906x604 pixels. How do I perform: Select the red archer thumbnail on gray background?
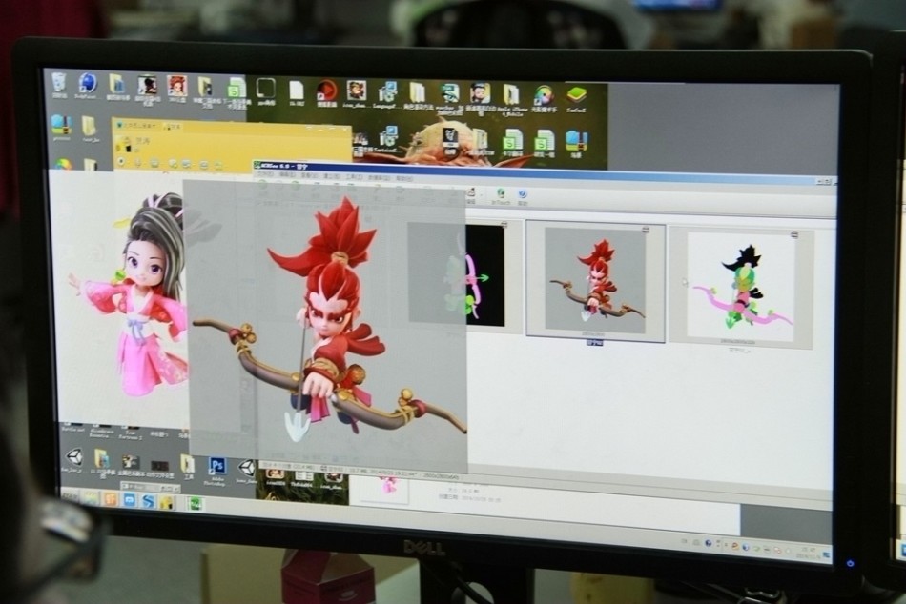[x=595, y=280]
